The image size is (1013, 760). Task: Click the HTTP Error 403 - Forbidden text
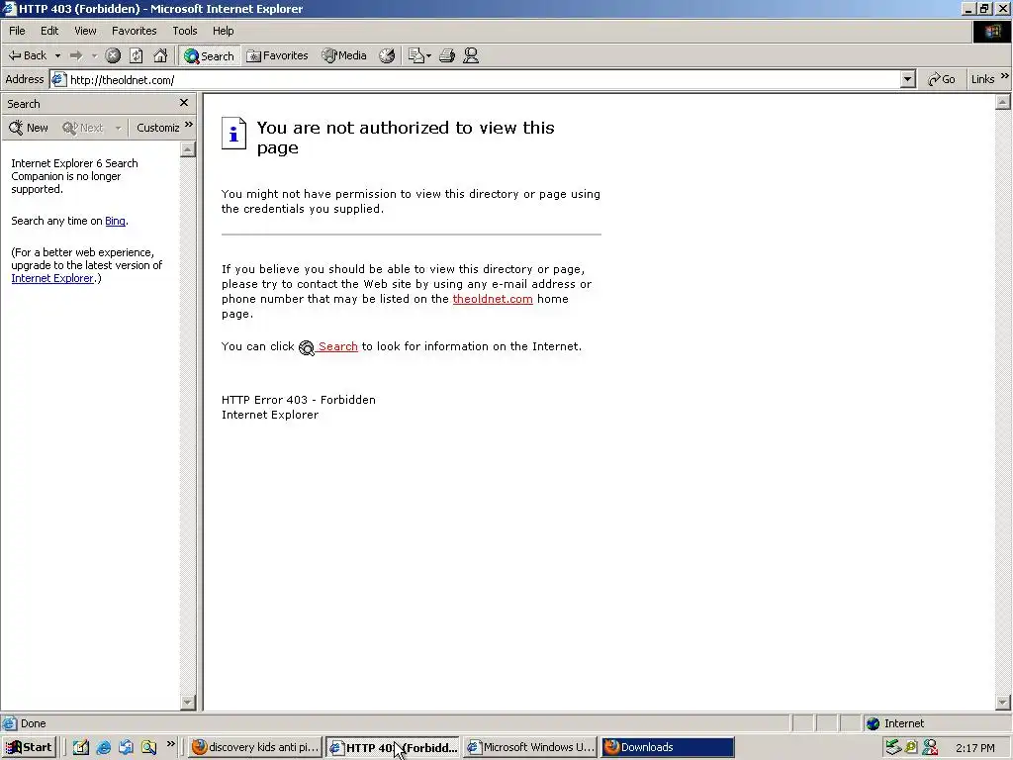point(299,400)
